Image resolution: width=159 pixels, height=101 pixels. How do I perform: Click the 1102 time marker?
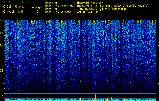pyautogui.click(x=32, y=22)
